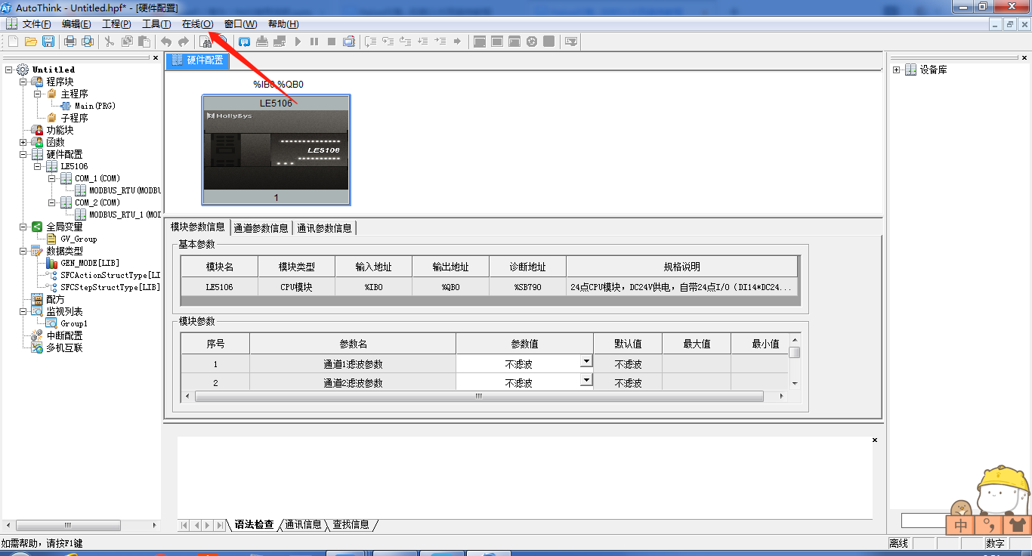
Task: Open the 文件(F) menu
Action: pos(37,24)
